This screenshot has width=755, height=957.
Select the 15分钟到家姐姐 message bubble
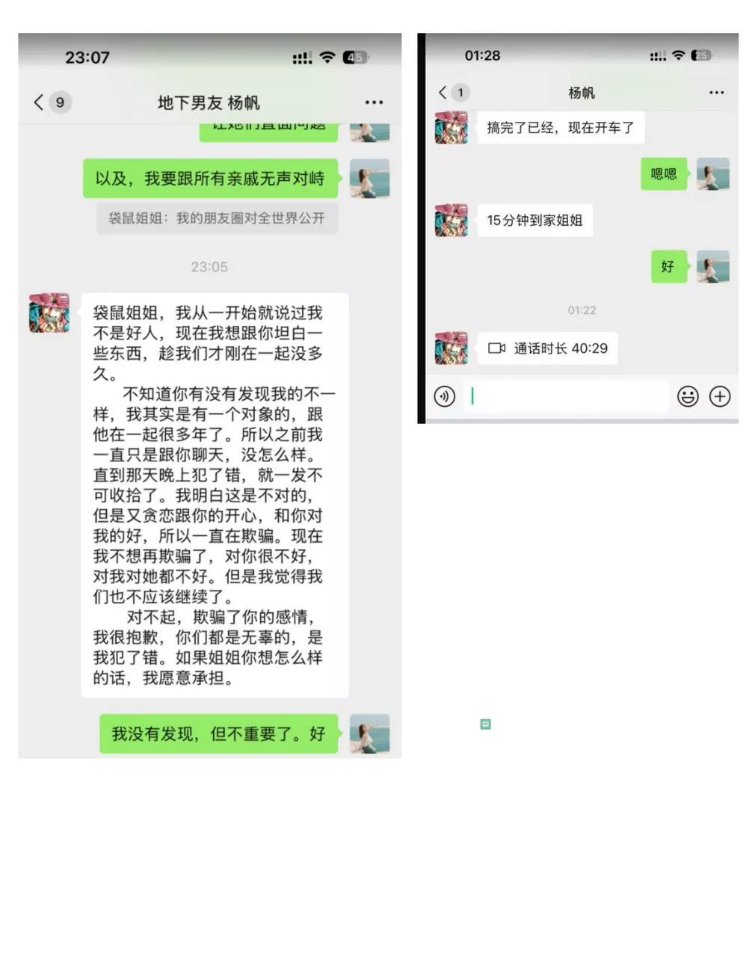click(534, 221)
